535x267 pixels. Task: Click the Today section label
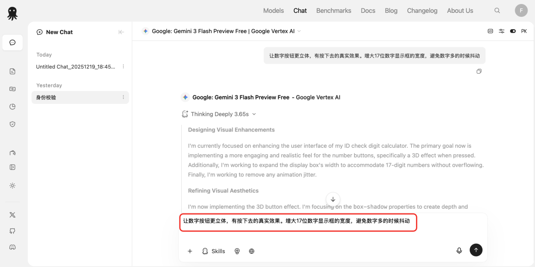(44, 54)
